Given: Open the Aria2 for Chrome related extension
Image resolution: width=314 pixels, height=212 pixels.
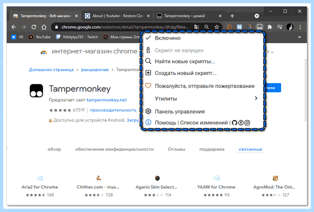Looking at the screenshot, I should [40, 186].
